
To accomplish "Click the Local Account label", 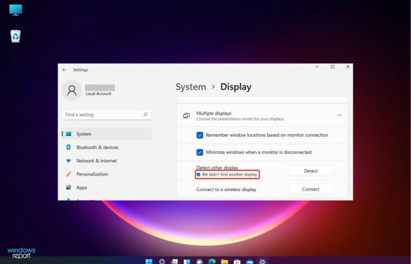I will coord(99,94).
